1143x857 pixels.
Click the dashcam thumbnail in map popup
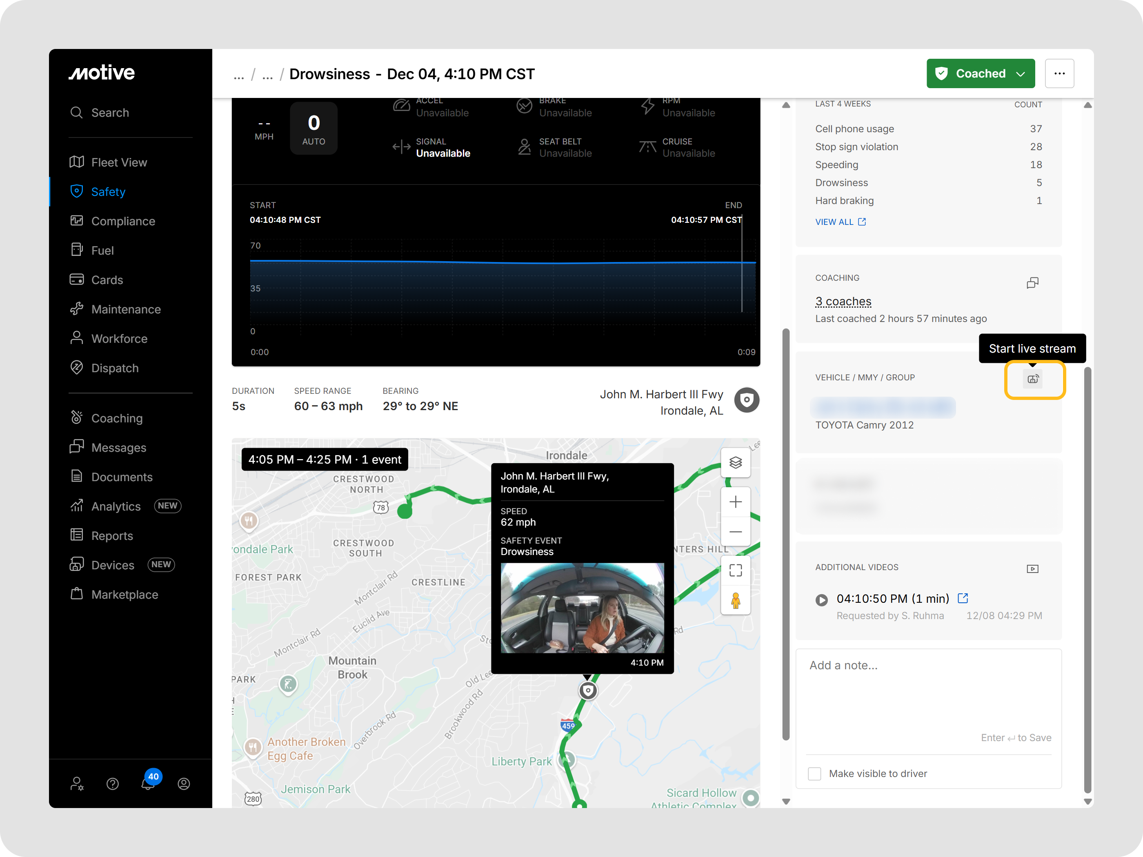[583, 608]
